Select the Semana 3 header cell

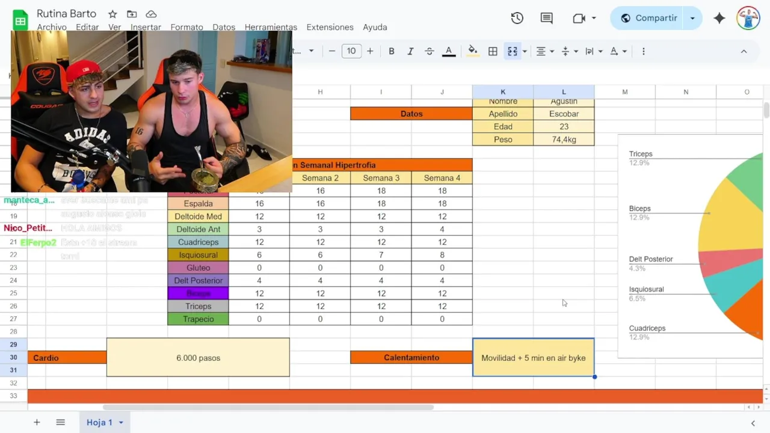381,178
